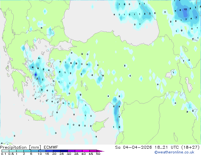Click the above-50 mm legend arrow tip
The height and width of the screenshot is (155, 201).
(101, 151)
